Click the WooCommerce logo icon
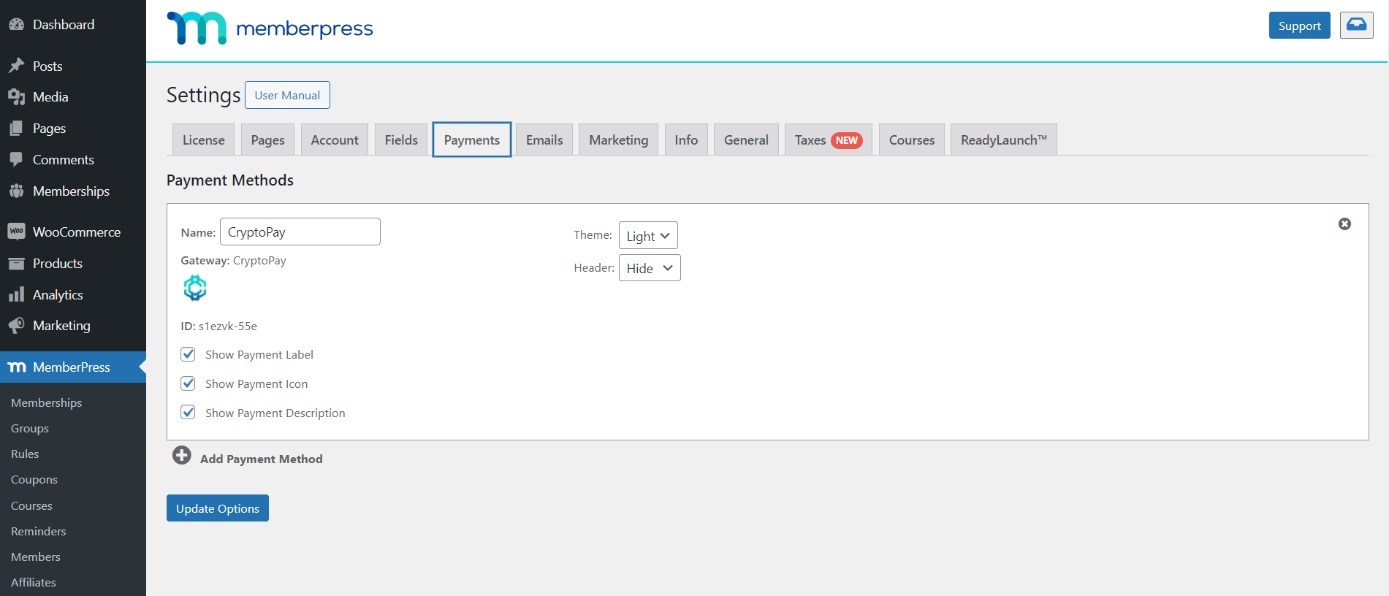 pos(16,232)
